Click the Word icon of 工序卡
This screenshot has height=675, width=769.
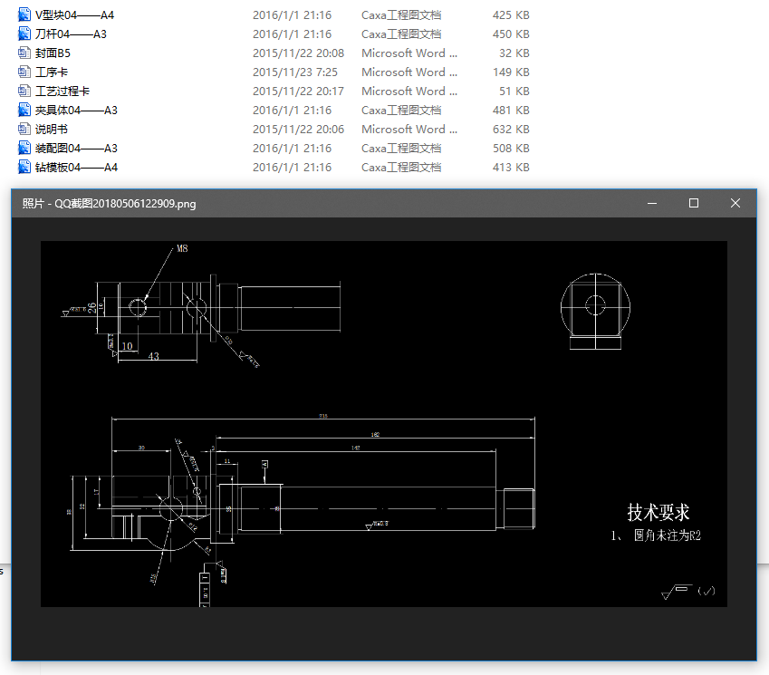(x=22, y=72)
